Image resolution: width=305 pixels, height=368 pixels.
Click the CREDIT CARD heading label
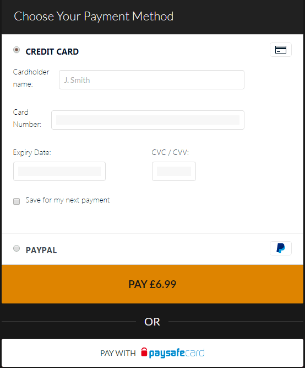52,52
